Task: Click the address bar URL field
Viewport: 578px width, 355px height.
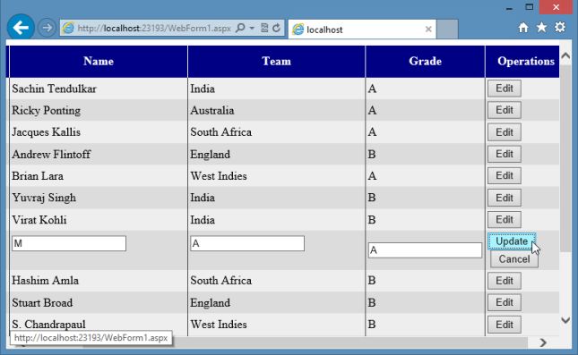Action: (154, 29)
